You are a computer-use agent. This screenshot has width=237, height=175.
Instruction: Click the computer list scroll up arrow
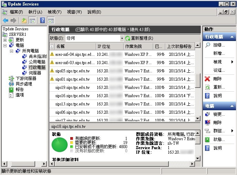pos(197,45)
